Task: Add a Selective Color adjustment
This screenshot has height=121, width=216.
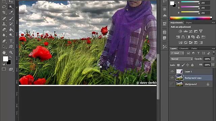Action: coord(196,43)
